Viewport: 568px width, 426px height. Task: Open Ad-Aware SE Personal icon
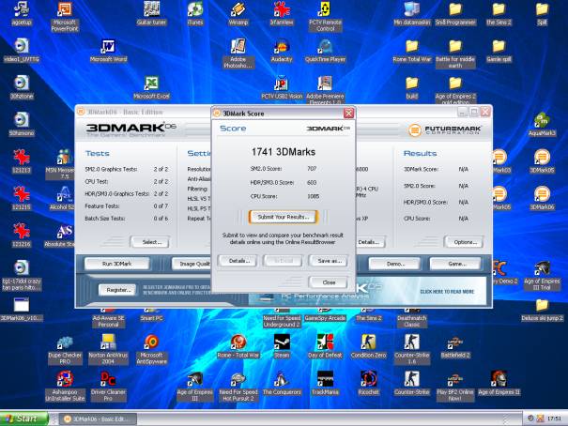[108, 318]
